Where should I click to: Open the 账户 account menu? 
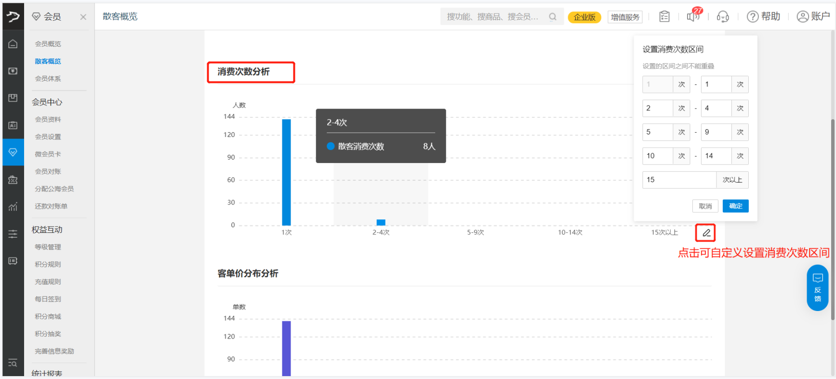813,17
